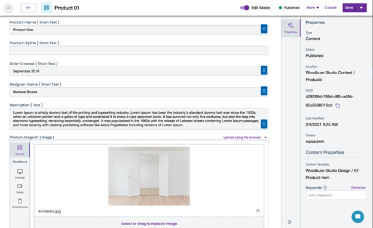
Task: Click the Content Template value AT-Product-Item
Action: pyautogui.click(x=332, y=174)
